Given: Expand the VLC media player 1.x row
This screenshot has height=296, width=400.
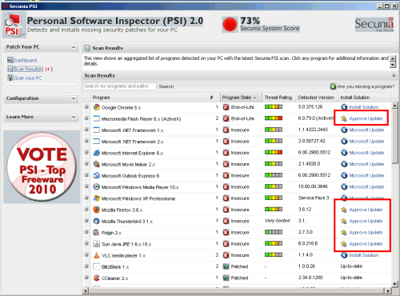Looking at the screenshot, I should click(86, 254).
